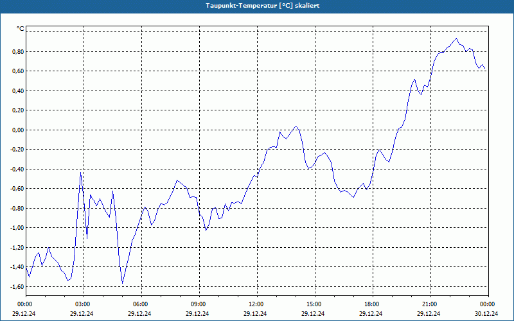Click the 29.12.24 date under 12:00
Image resolution: width=514 pixels, height=321 pixels.
[x=255, y=313]
